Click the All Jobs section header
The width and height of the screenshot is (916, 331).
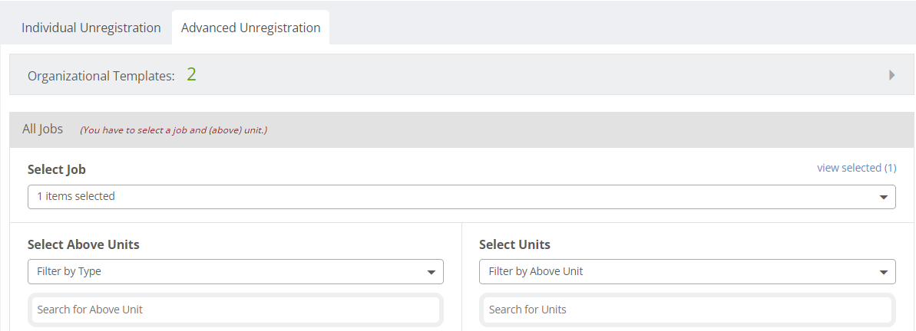click(461, 129)
